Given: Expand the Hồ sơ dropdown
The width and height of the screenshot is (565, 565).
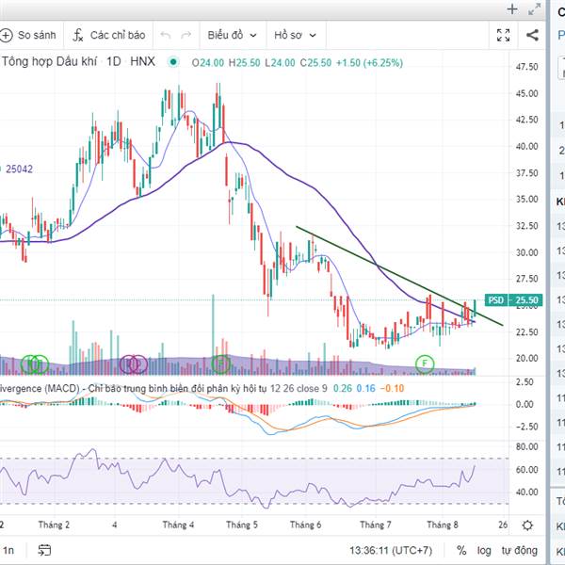Looking at the screenshot, I should (x=295, y=36).
